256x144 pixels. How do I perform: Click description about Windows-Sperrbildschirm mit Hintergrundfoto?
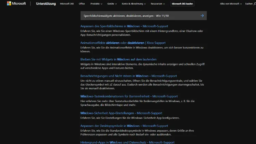point(142,33)
